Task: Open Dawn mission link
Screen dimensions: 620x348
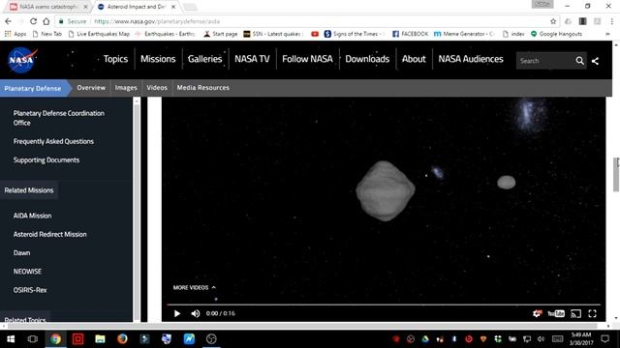Action: (21, 252)
